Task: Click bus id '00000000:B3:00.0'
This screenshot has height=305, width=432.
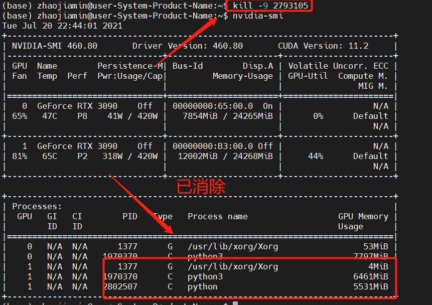Action: [213, 146]
